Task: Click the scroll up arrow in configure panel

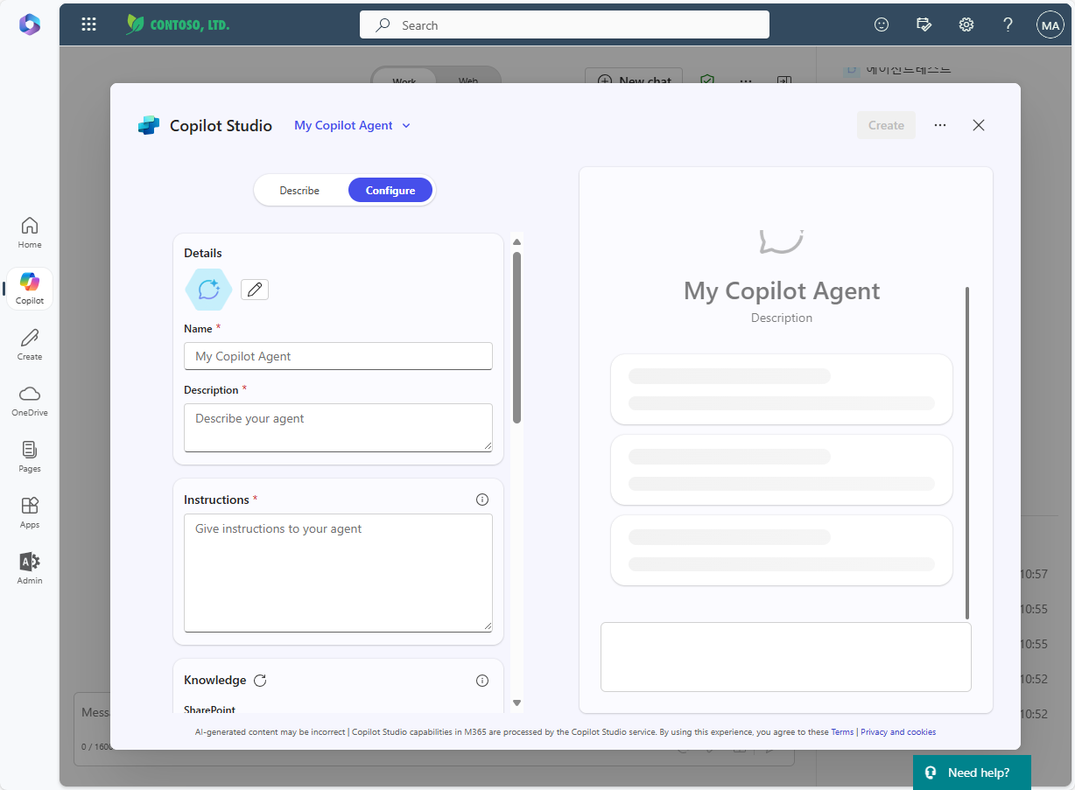Action: (516, 242)
